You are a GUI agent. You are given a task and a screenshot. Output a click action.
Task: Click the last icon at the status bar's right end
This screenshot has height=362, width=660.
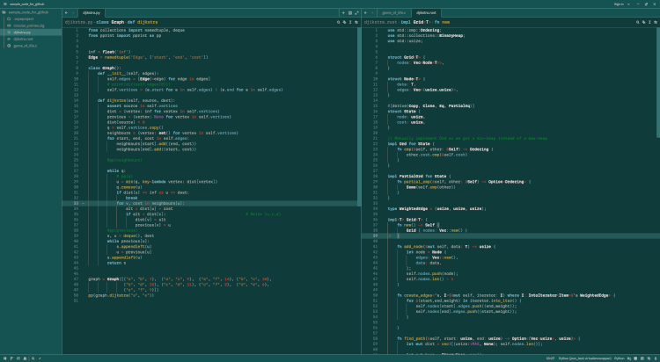[655, 358]
